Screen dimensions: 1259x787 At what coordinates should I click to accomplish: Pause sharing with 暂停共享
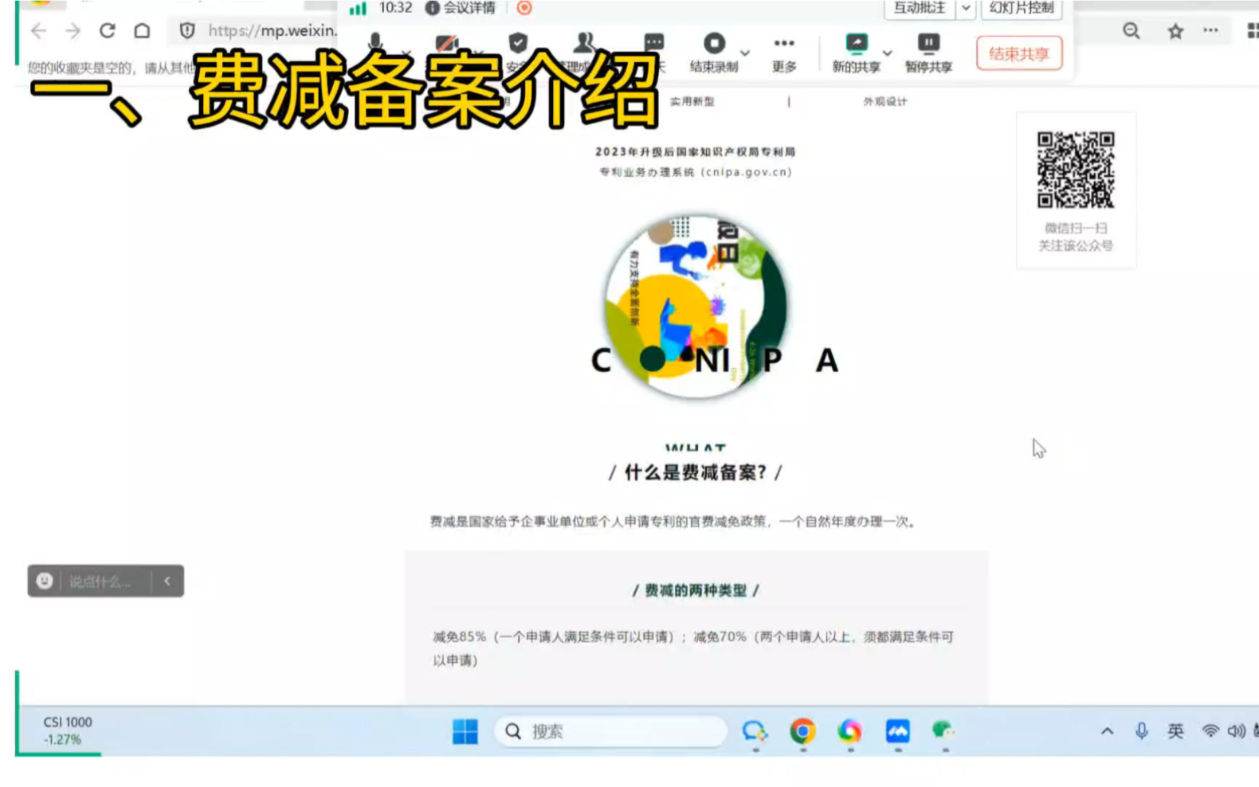928,53
